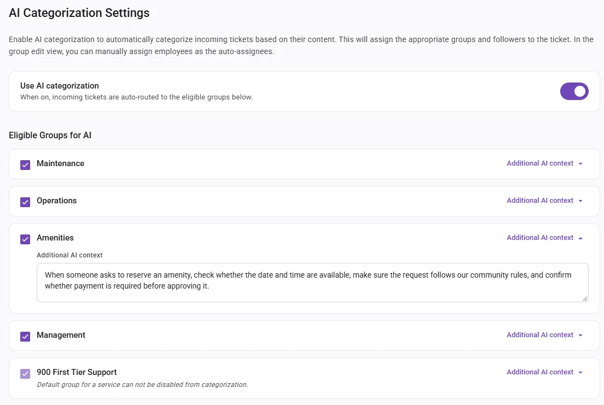Click the Amenities group name
The image size is (604, 405).
tap(55, 238)
